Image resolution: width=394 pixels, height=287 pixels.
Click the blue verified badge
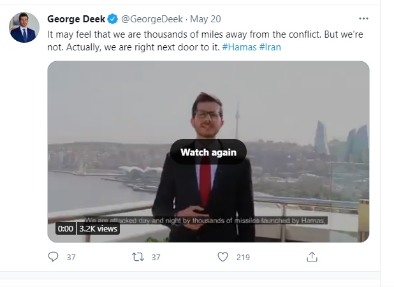click(113, 19)
